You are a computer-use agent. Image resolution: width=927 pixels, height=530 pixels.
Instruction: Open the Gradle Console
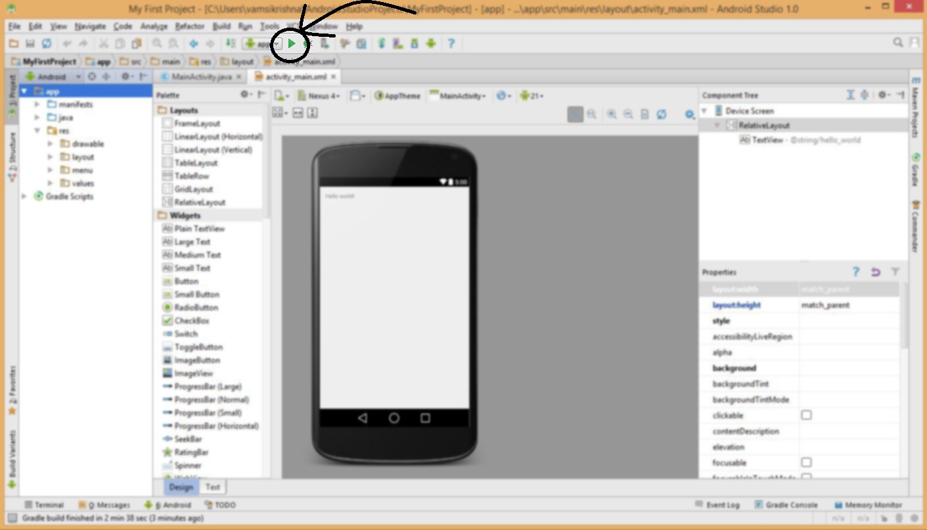pos(786,505)
